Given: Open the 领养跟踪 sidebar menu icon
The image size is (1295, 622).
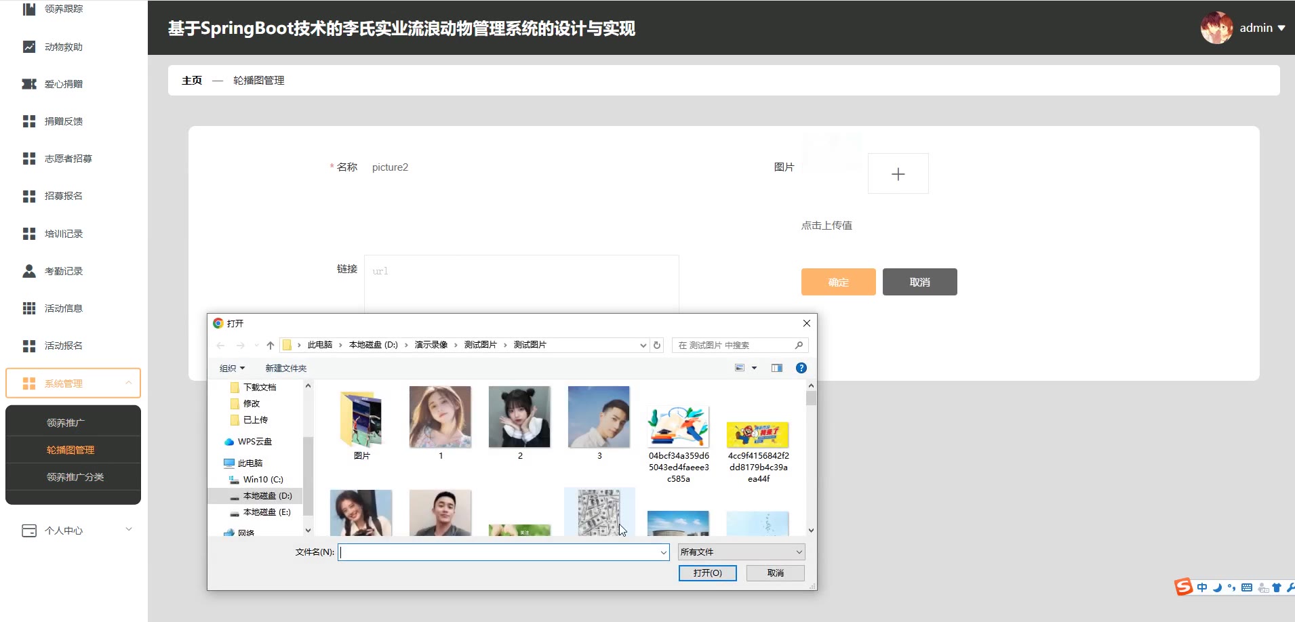Looking at the screenshot, I should click(x=29, y=9).
